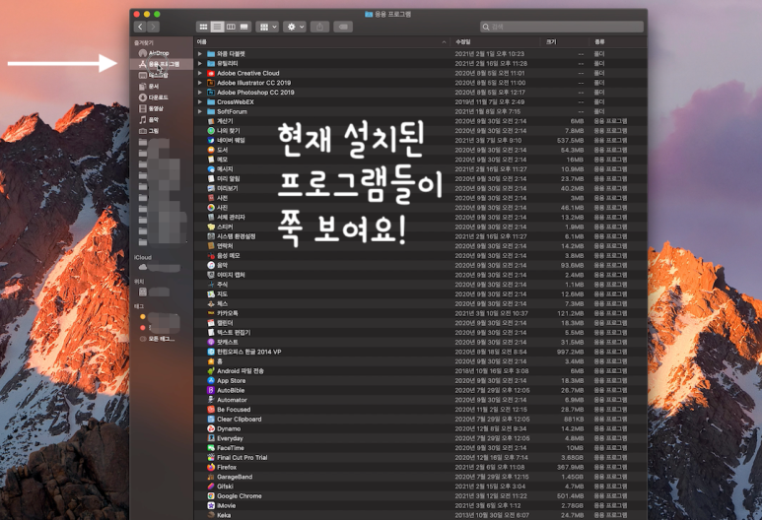762x520 pixels.
Task: Select the FaceTime app
Action: [226, 448]
